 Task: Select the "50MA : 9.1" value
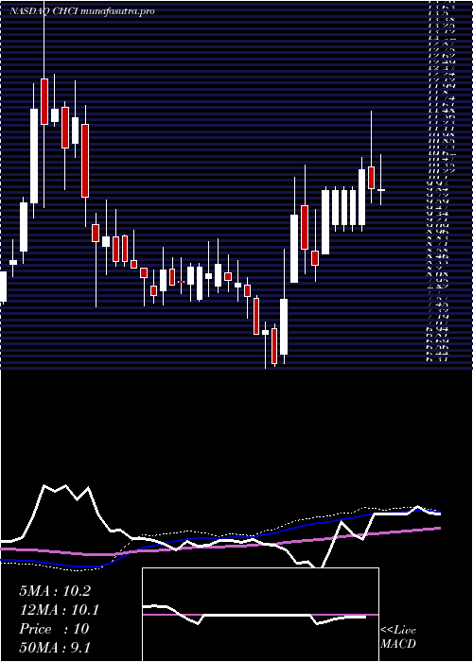pos(55,648)
